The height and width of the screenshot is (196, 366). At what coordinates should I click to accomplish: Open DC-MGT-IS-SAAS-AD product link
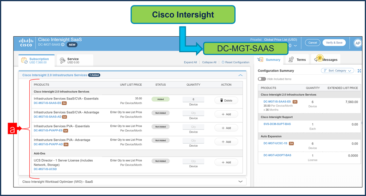48,117
